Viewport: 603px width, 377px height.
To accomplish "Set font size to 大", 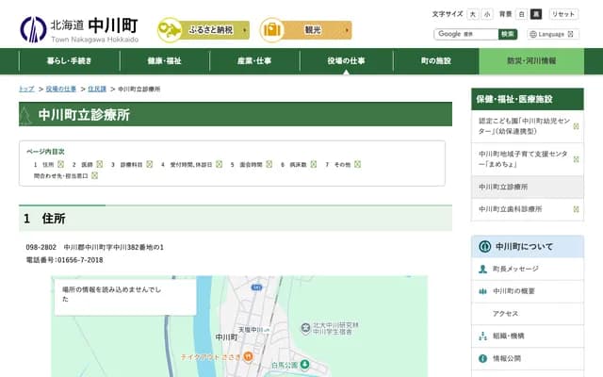I will [473, 14].
